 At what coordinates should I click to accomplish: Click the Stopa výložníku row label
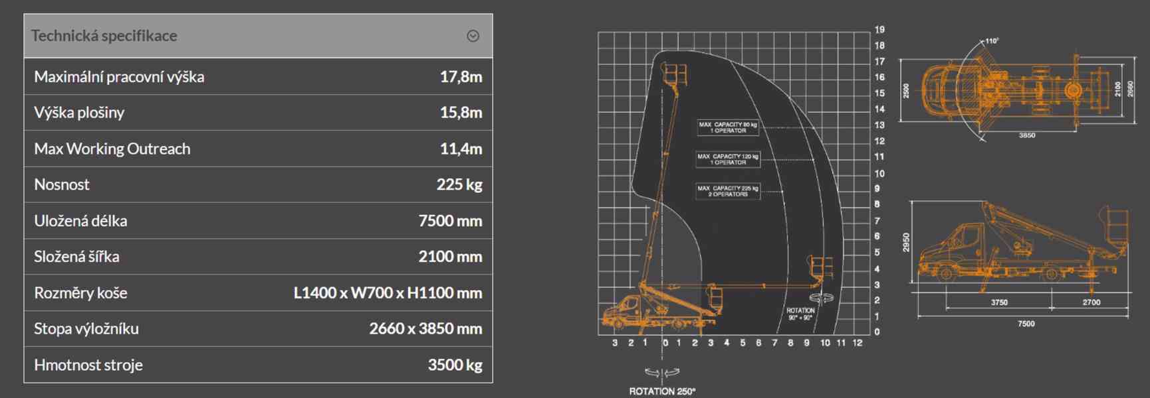coord(86,329)
